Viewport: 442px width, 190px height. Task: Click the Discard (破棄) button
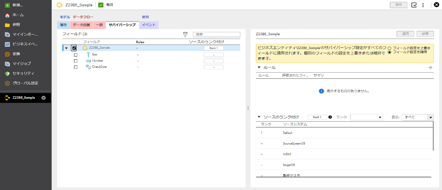(x=425, y=34)
